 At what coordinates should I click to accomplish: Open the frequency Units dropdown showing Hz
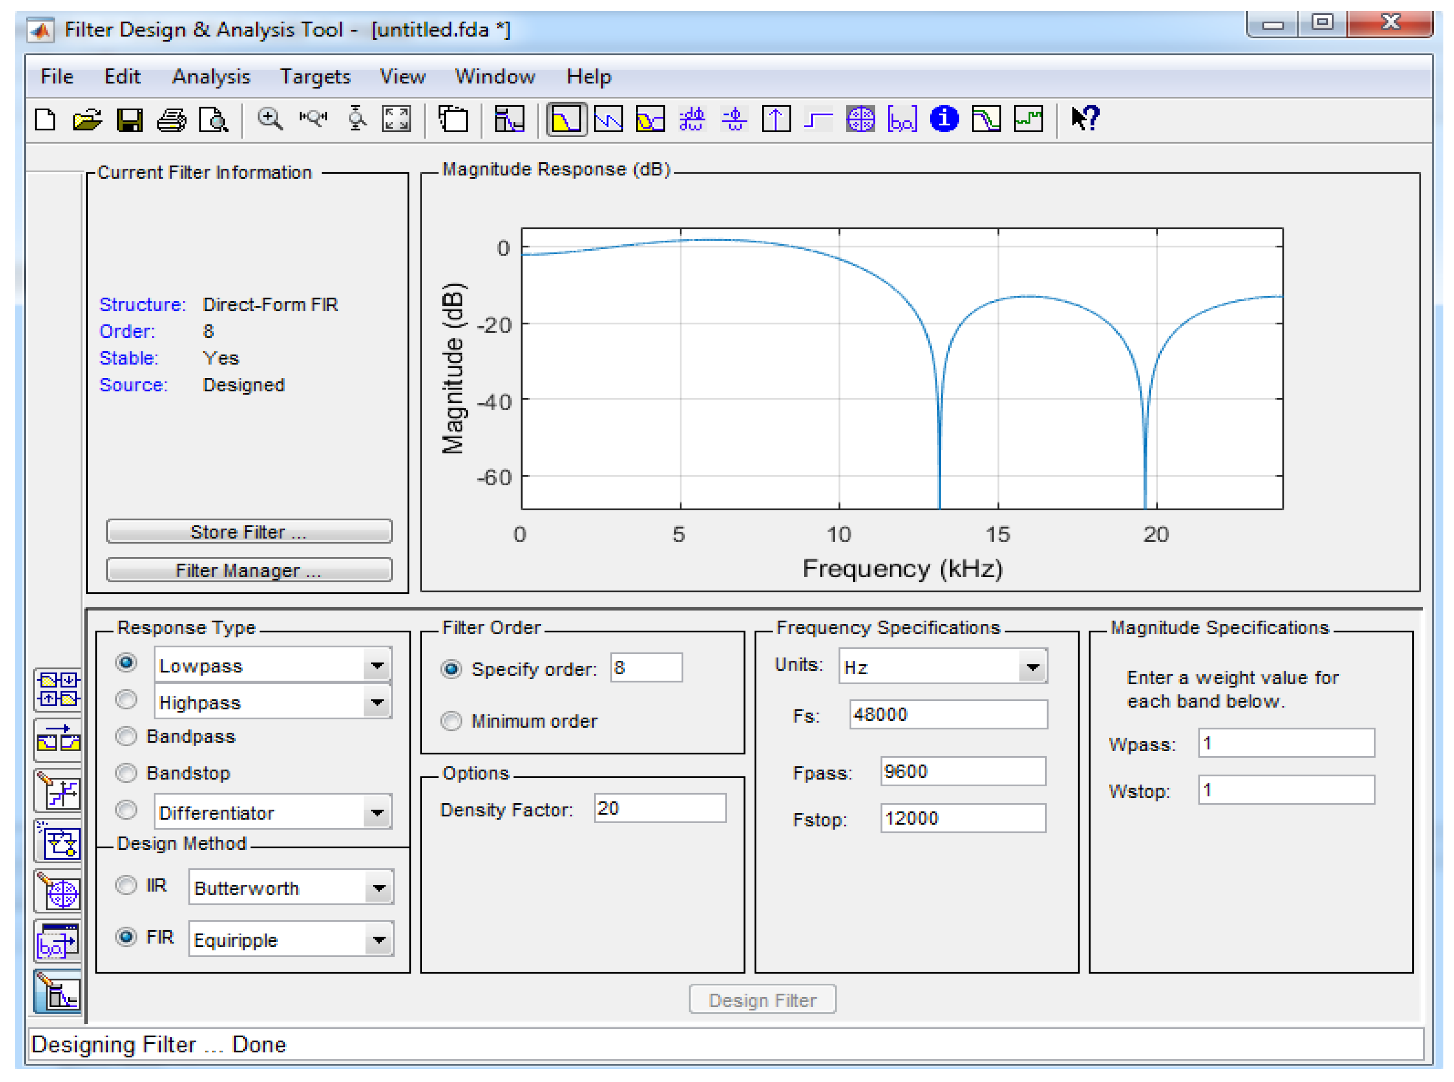click(1033, 667)
